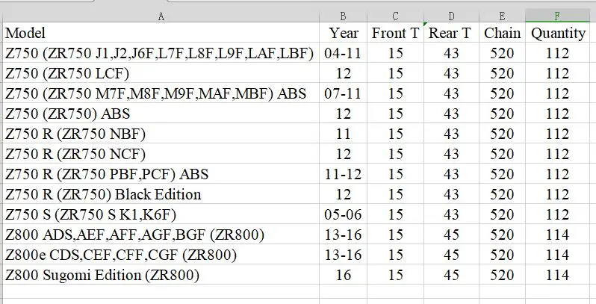Select the Z750 R (ZR750 PBF,PCF) ABS cell
The width and height of the screenshot is (596, 304).
click(161, 174)
